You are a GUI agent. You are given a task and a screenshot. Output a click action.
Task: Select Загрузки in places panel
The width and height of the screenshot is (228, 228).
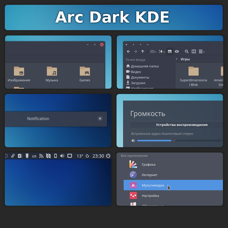tap(136, 83)
